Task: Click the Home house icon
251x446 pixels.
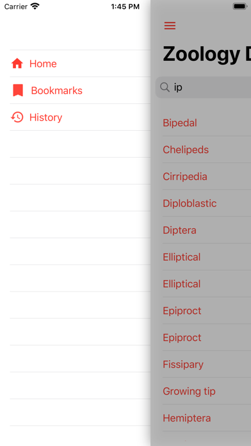Action: pos(17,63)
